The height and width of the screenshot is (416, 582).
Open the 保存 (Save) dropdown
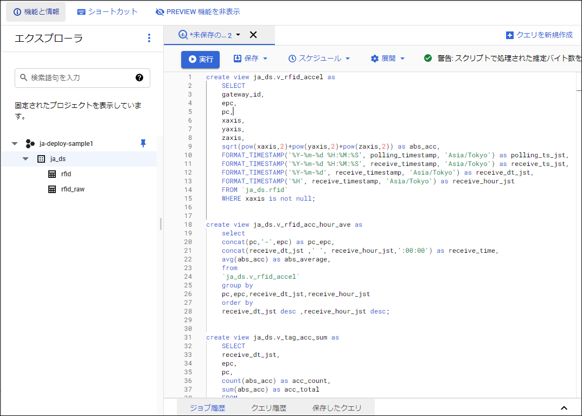tap(251, 59)
